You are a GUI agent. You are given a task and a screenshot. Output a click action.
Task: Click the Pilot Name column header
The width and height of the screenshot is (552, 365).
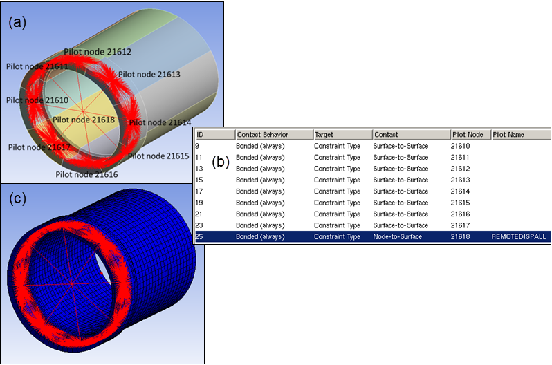521,134
